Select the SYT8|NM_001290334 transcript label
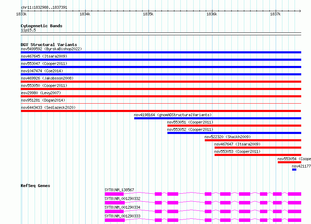 [x=122, y=207]
